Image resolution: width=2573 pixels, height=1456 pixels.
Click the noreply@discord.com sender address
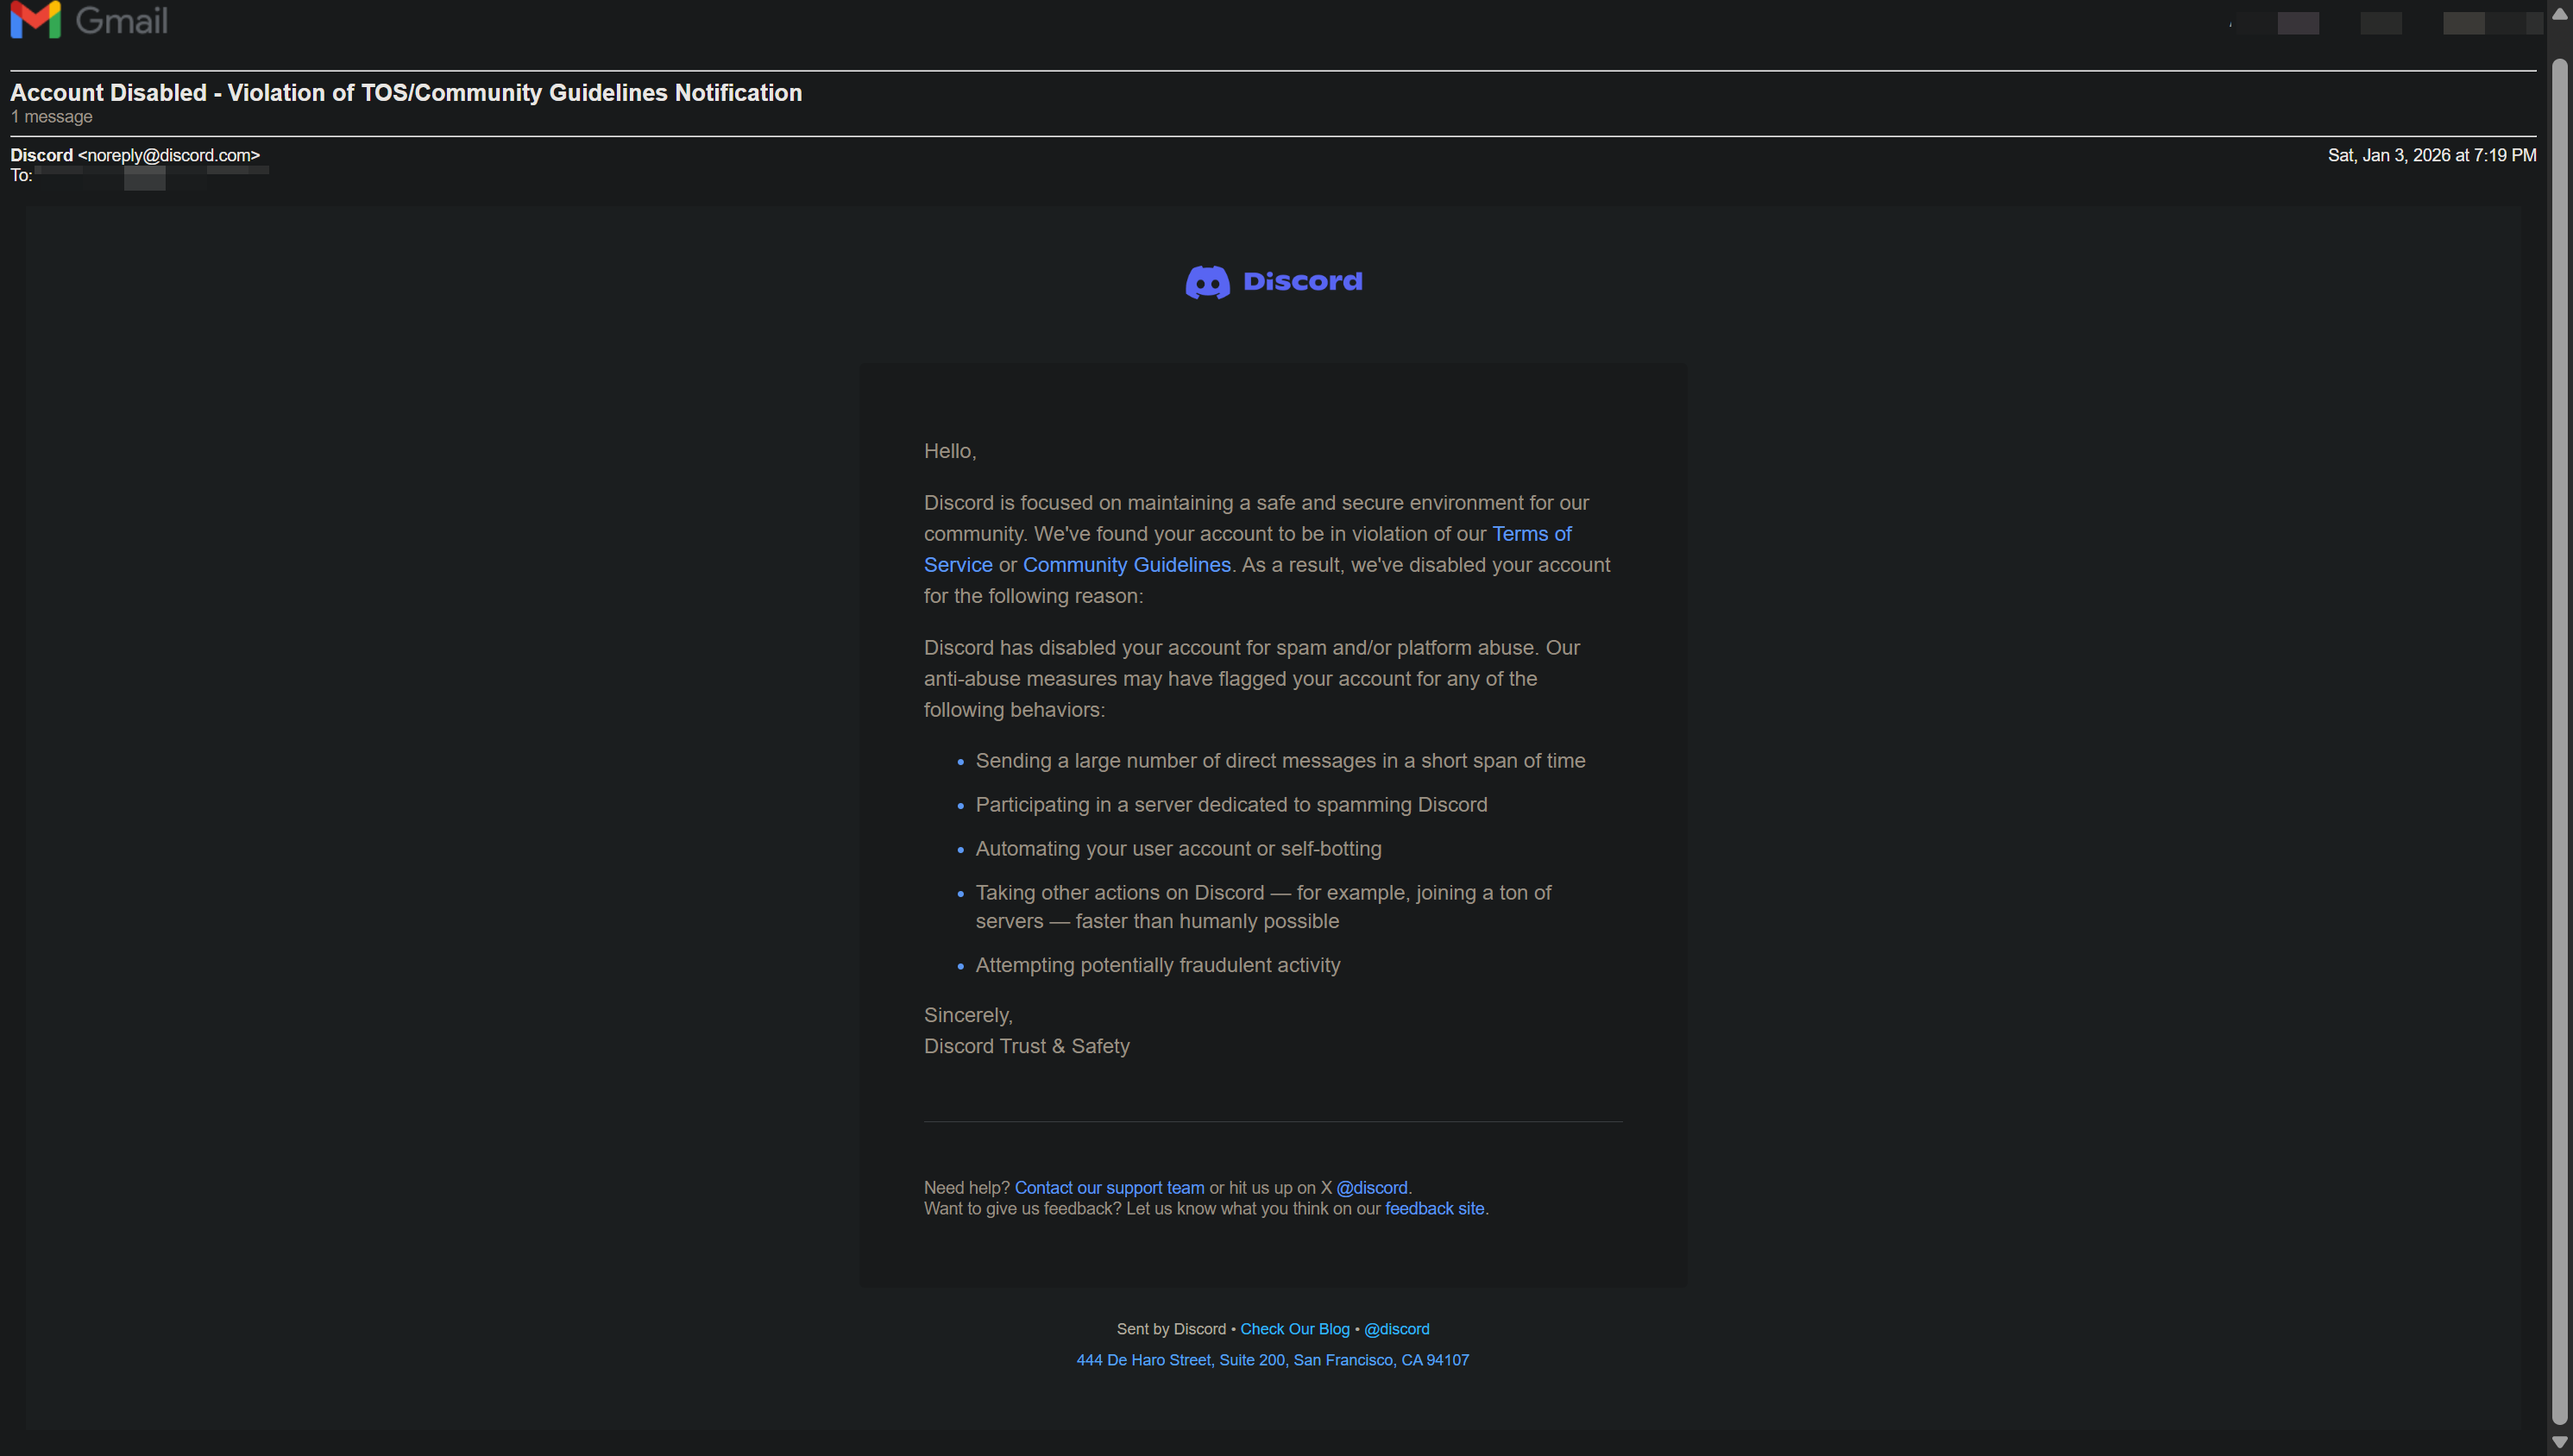168,155
